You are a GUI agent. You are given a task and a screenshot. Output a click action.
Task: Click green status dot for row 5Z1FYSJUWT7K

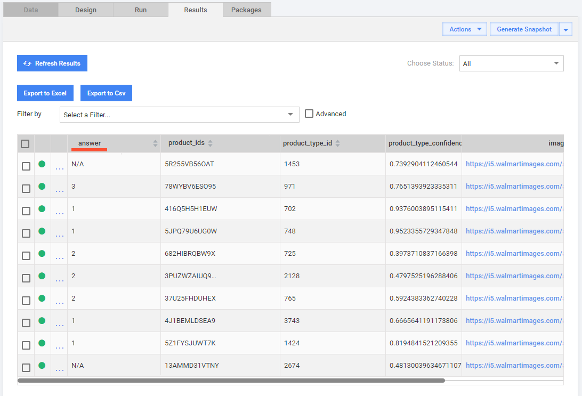[x=42, y=343]
